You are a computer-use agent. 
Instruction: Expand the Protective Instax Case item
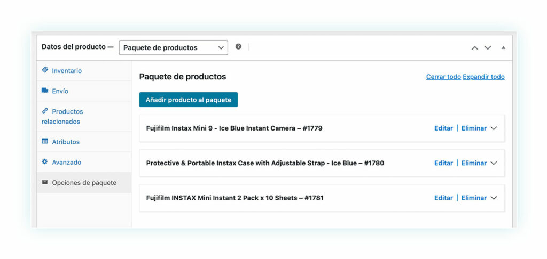[x=494, y=163]
